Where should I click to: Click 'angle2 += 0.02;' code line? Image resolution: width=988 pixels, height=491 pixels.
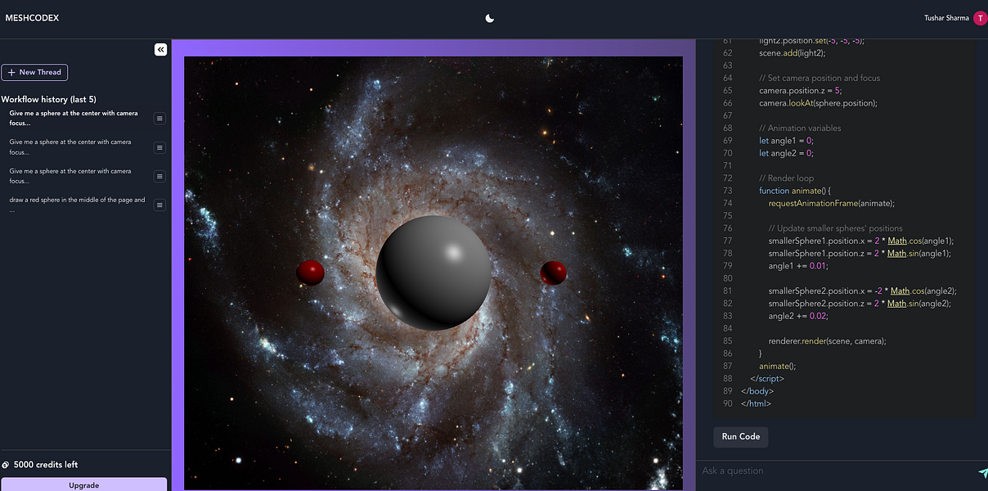[x=799, y=316]
